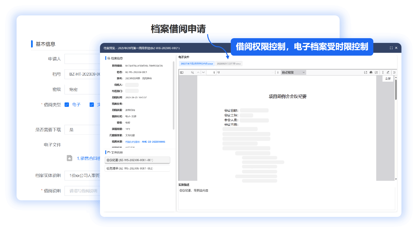Screen dimensions: 418x232
Task: Click the 元数据类型 value 文书档案
Action: (130, 135)
